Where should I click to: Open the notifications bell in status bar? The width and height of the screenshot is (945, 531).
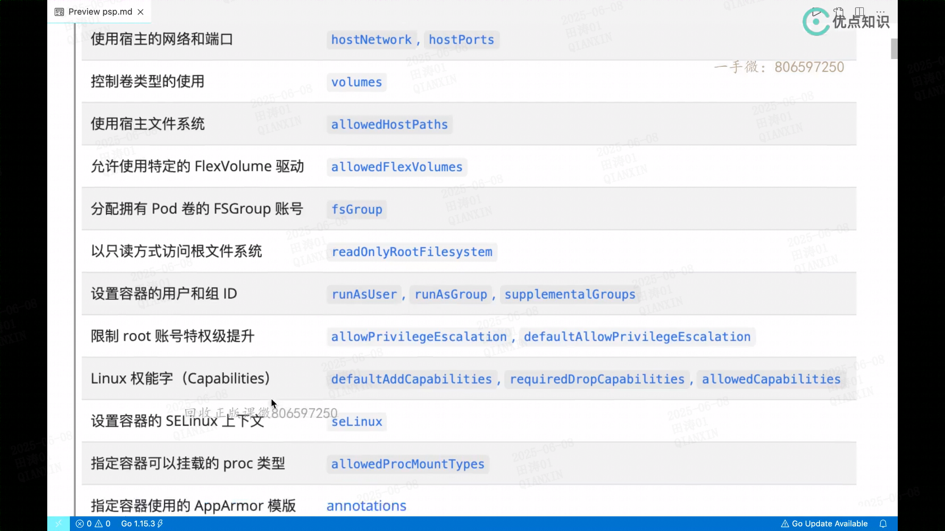883,524
